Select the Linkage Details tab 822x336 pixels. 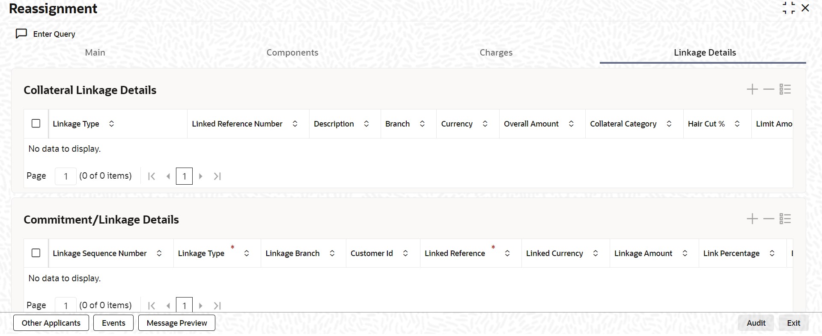pyautogui.click(x=705, y=53)
